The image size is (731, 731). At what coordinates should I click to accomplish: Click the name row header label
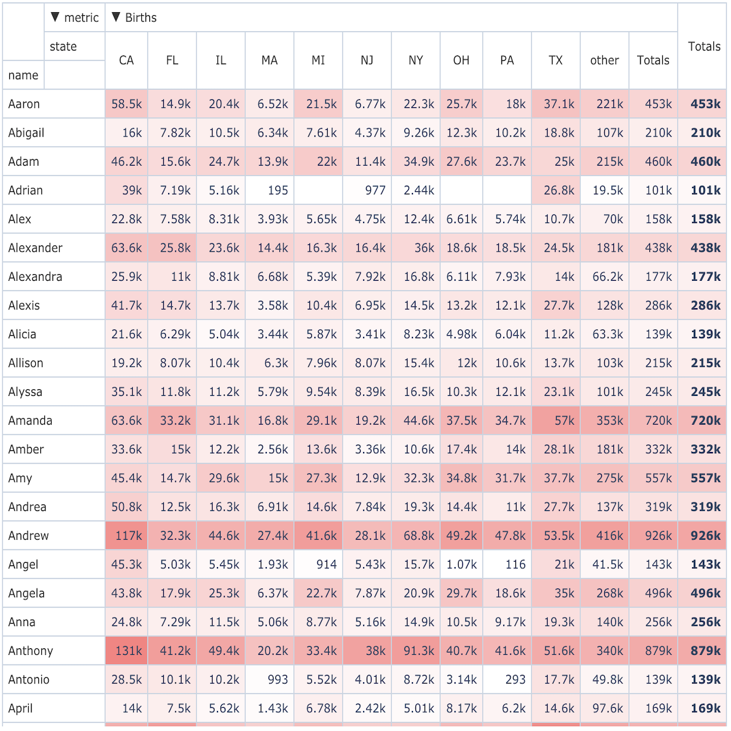click(23, 76)
